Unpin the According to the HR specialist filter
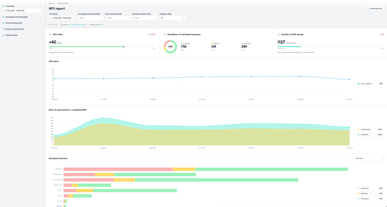The height and width of the screenshot is (207, 387). coord(3,17)
